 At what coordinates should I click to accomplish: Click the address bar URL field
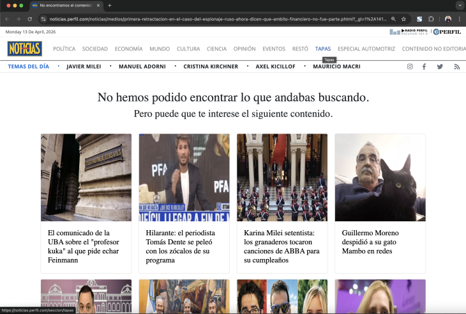(211, 19)
